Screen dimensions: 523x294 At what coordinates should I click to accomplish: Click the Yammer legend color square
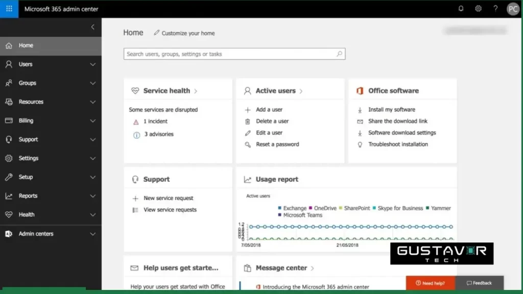pyautogui.click(x=427, y=208)
